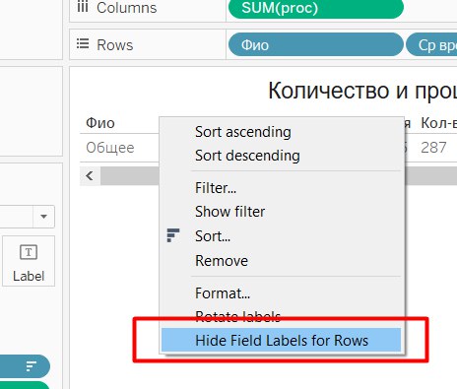Click the Rows shelf icon
457x389 pixels.
83,43
